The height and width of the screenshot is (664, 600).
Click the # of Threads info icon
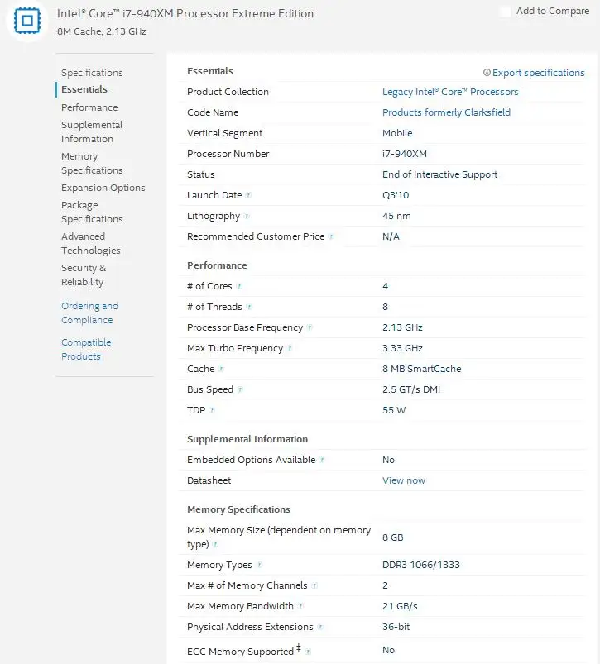[249, 307]
